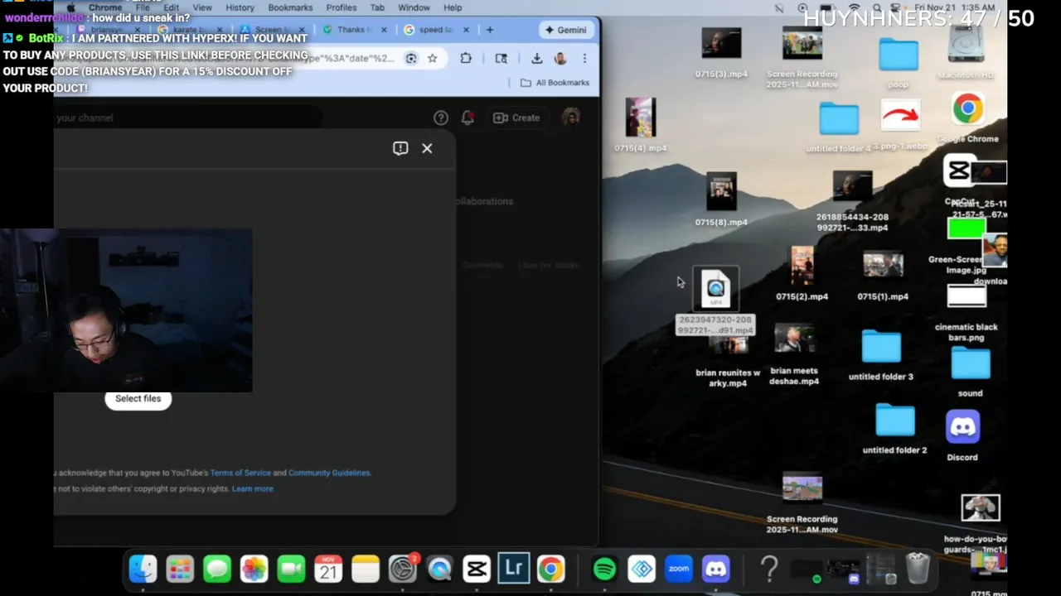Image resolution: width=1061 pixels, height=596 pixels.
Task: Open the Bookmarks menu
Action: coord(290,7)
